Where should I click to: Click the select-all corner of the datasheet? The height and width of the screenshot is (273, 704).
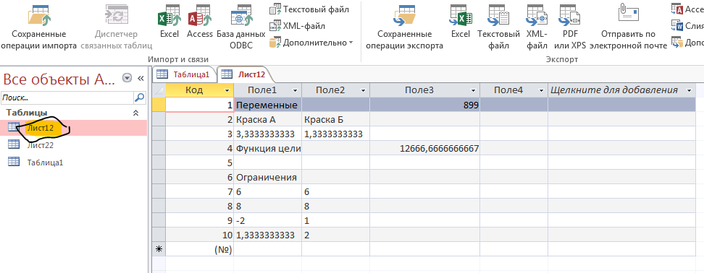tap(159, 90)
